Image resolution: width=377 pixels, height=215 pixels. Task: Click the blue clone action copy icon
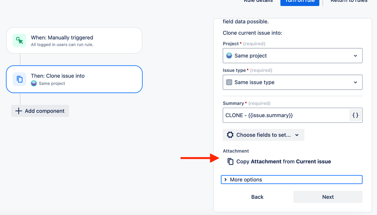[x=20, y=79]
